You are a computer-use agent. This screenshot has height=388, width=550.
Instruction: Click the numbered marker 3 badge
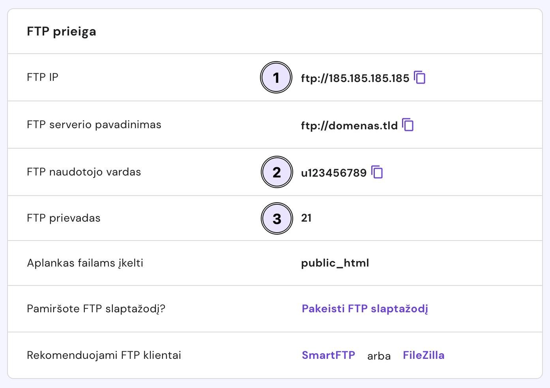point(277,218)
